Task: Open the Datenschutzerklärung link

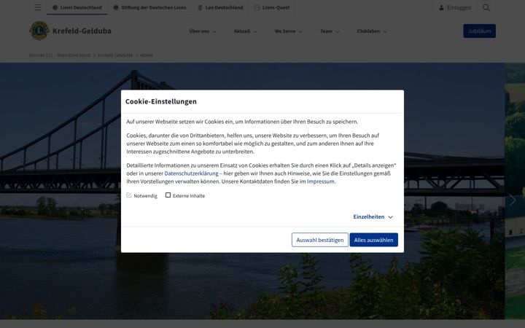Action: point(191,173)
